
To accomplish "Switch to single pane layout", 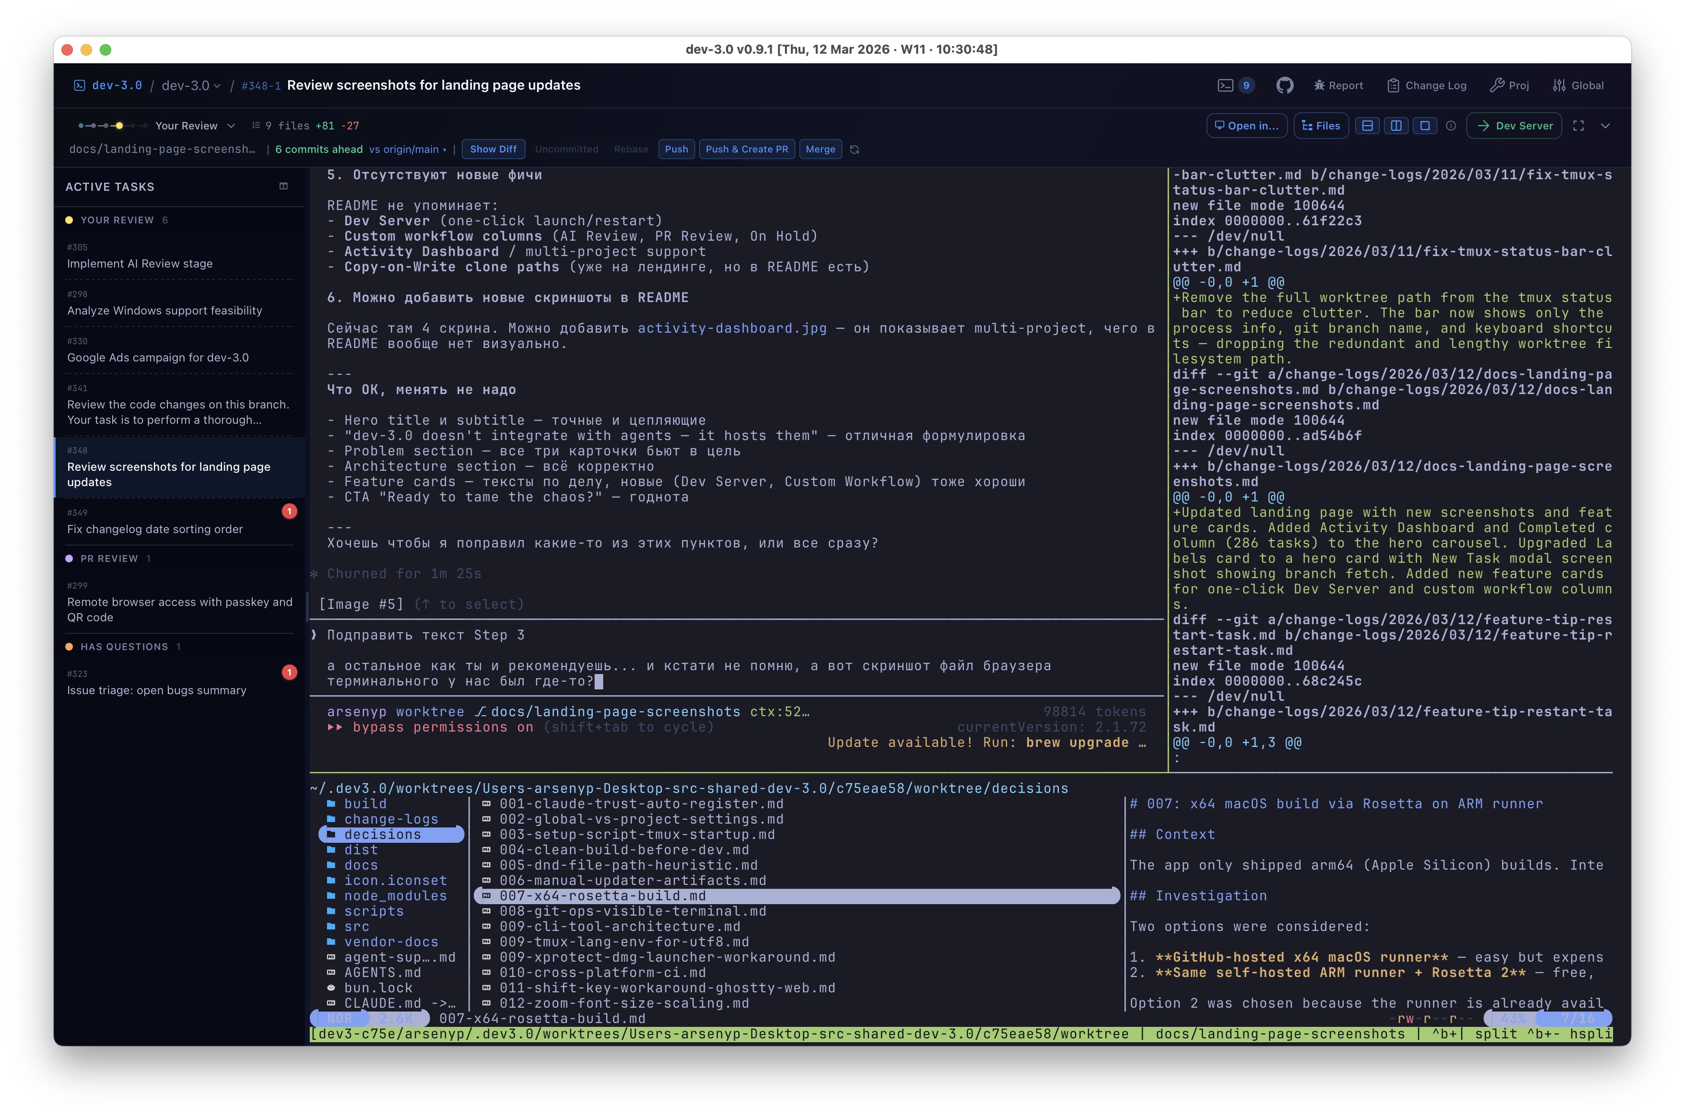I will click(1425, 126).
